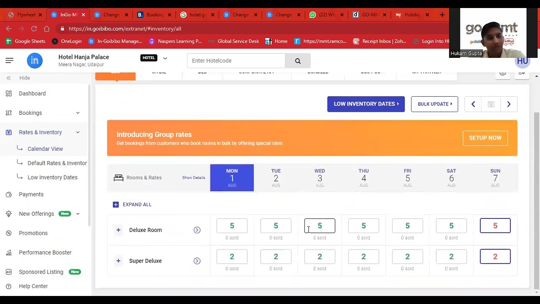Click the Deluxe Room circled arrow icon
The width and height of the screenshot is (540, 304).
(197, 230)
